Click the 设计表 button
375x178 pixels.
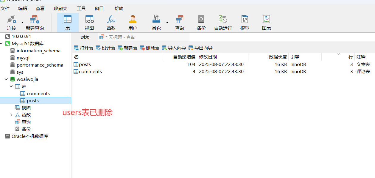(106, 48)
